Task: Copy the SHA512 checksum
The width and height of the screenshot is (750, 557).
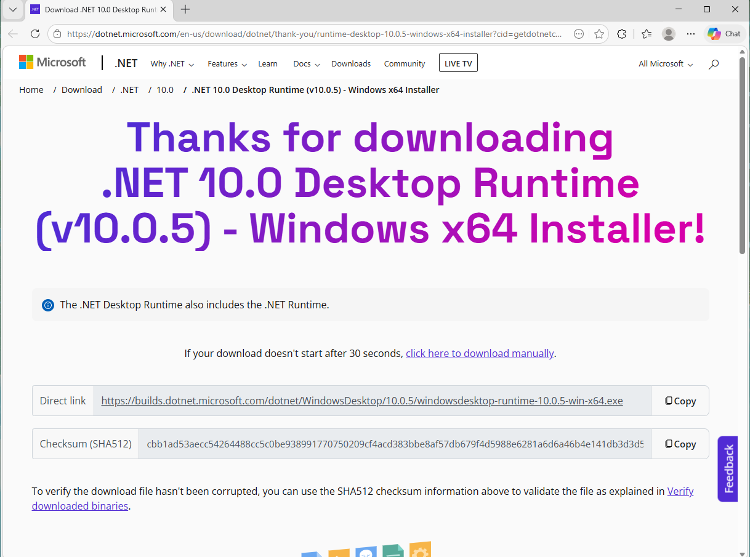Action: coord(680,444)
